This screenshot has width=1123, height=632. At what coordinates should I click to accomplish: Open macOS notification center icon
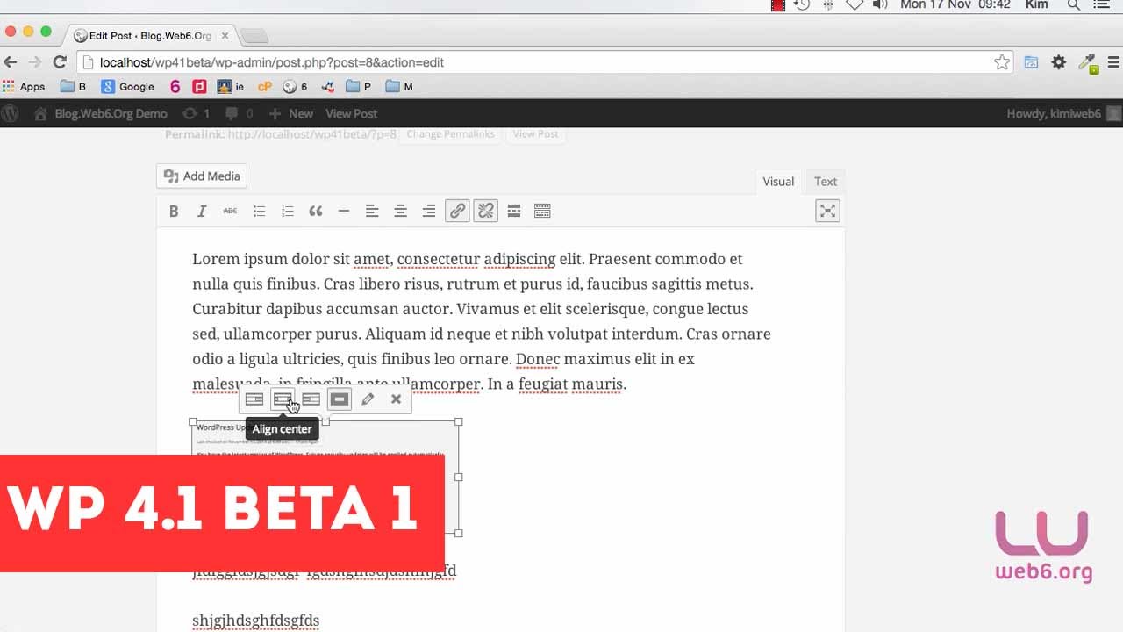pos(1102,5)
